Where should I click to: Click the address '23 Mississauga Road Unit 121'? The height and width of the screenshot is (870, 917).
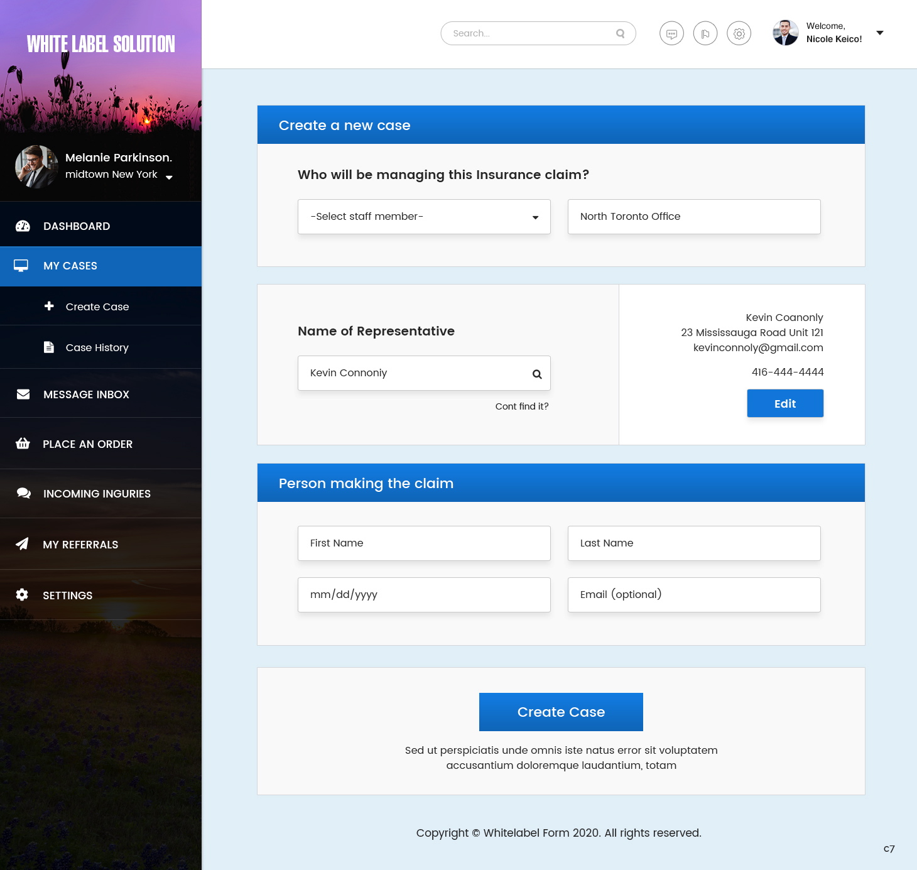752,332
